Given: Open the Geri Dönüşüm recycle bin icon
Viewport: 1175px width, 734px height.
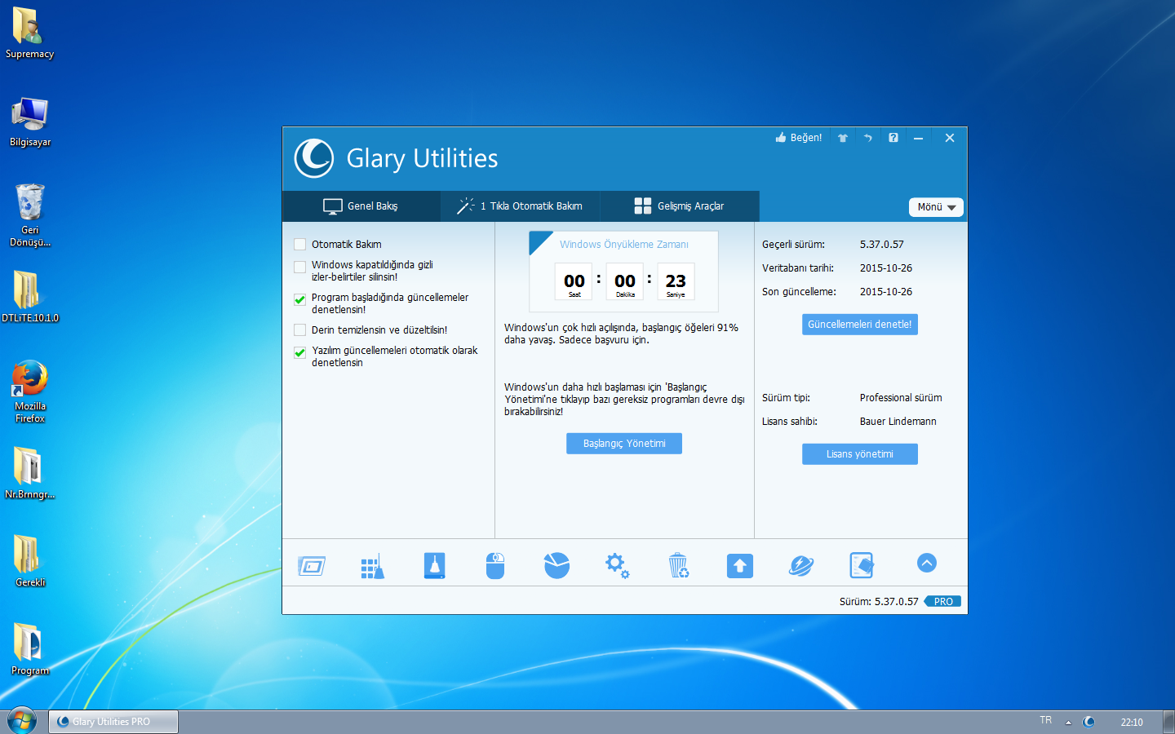Looking at the screenshot, I should pos(30,214).
